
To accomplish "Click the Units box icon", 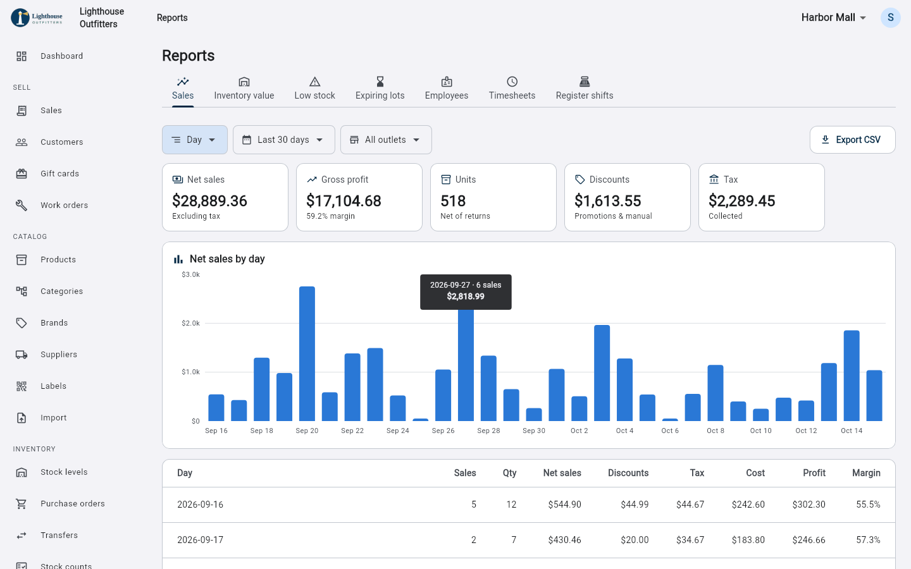I will tap(446, 180).
